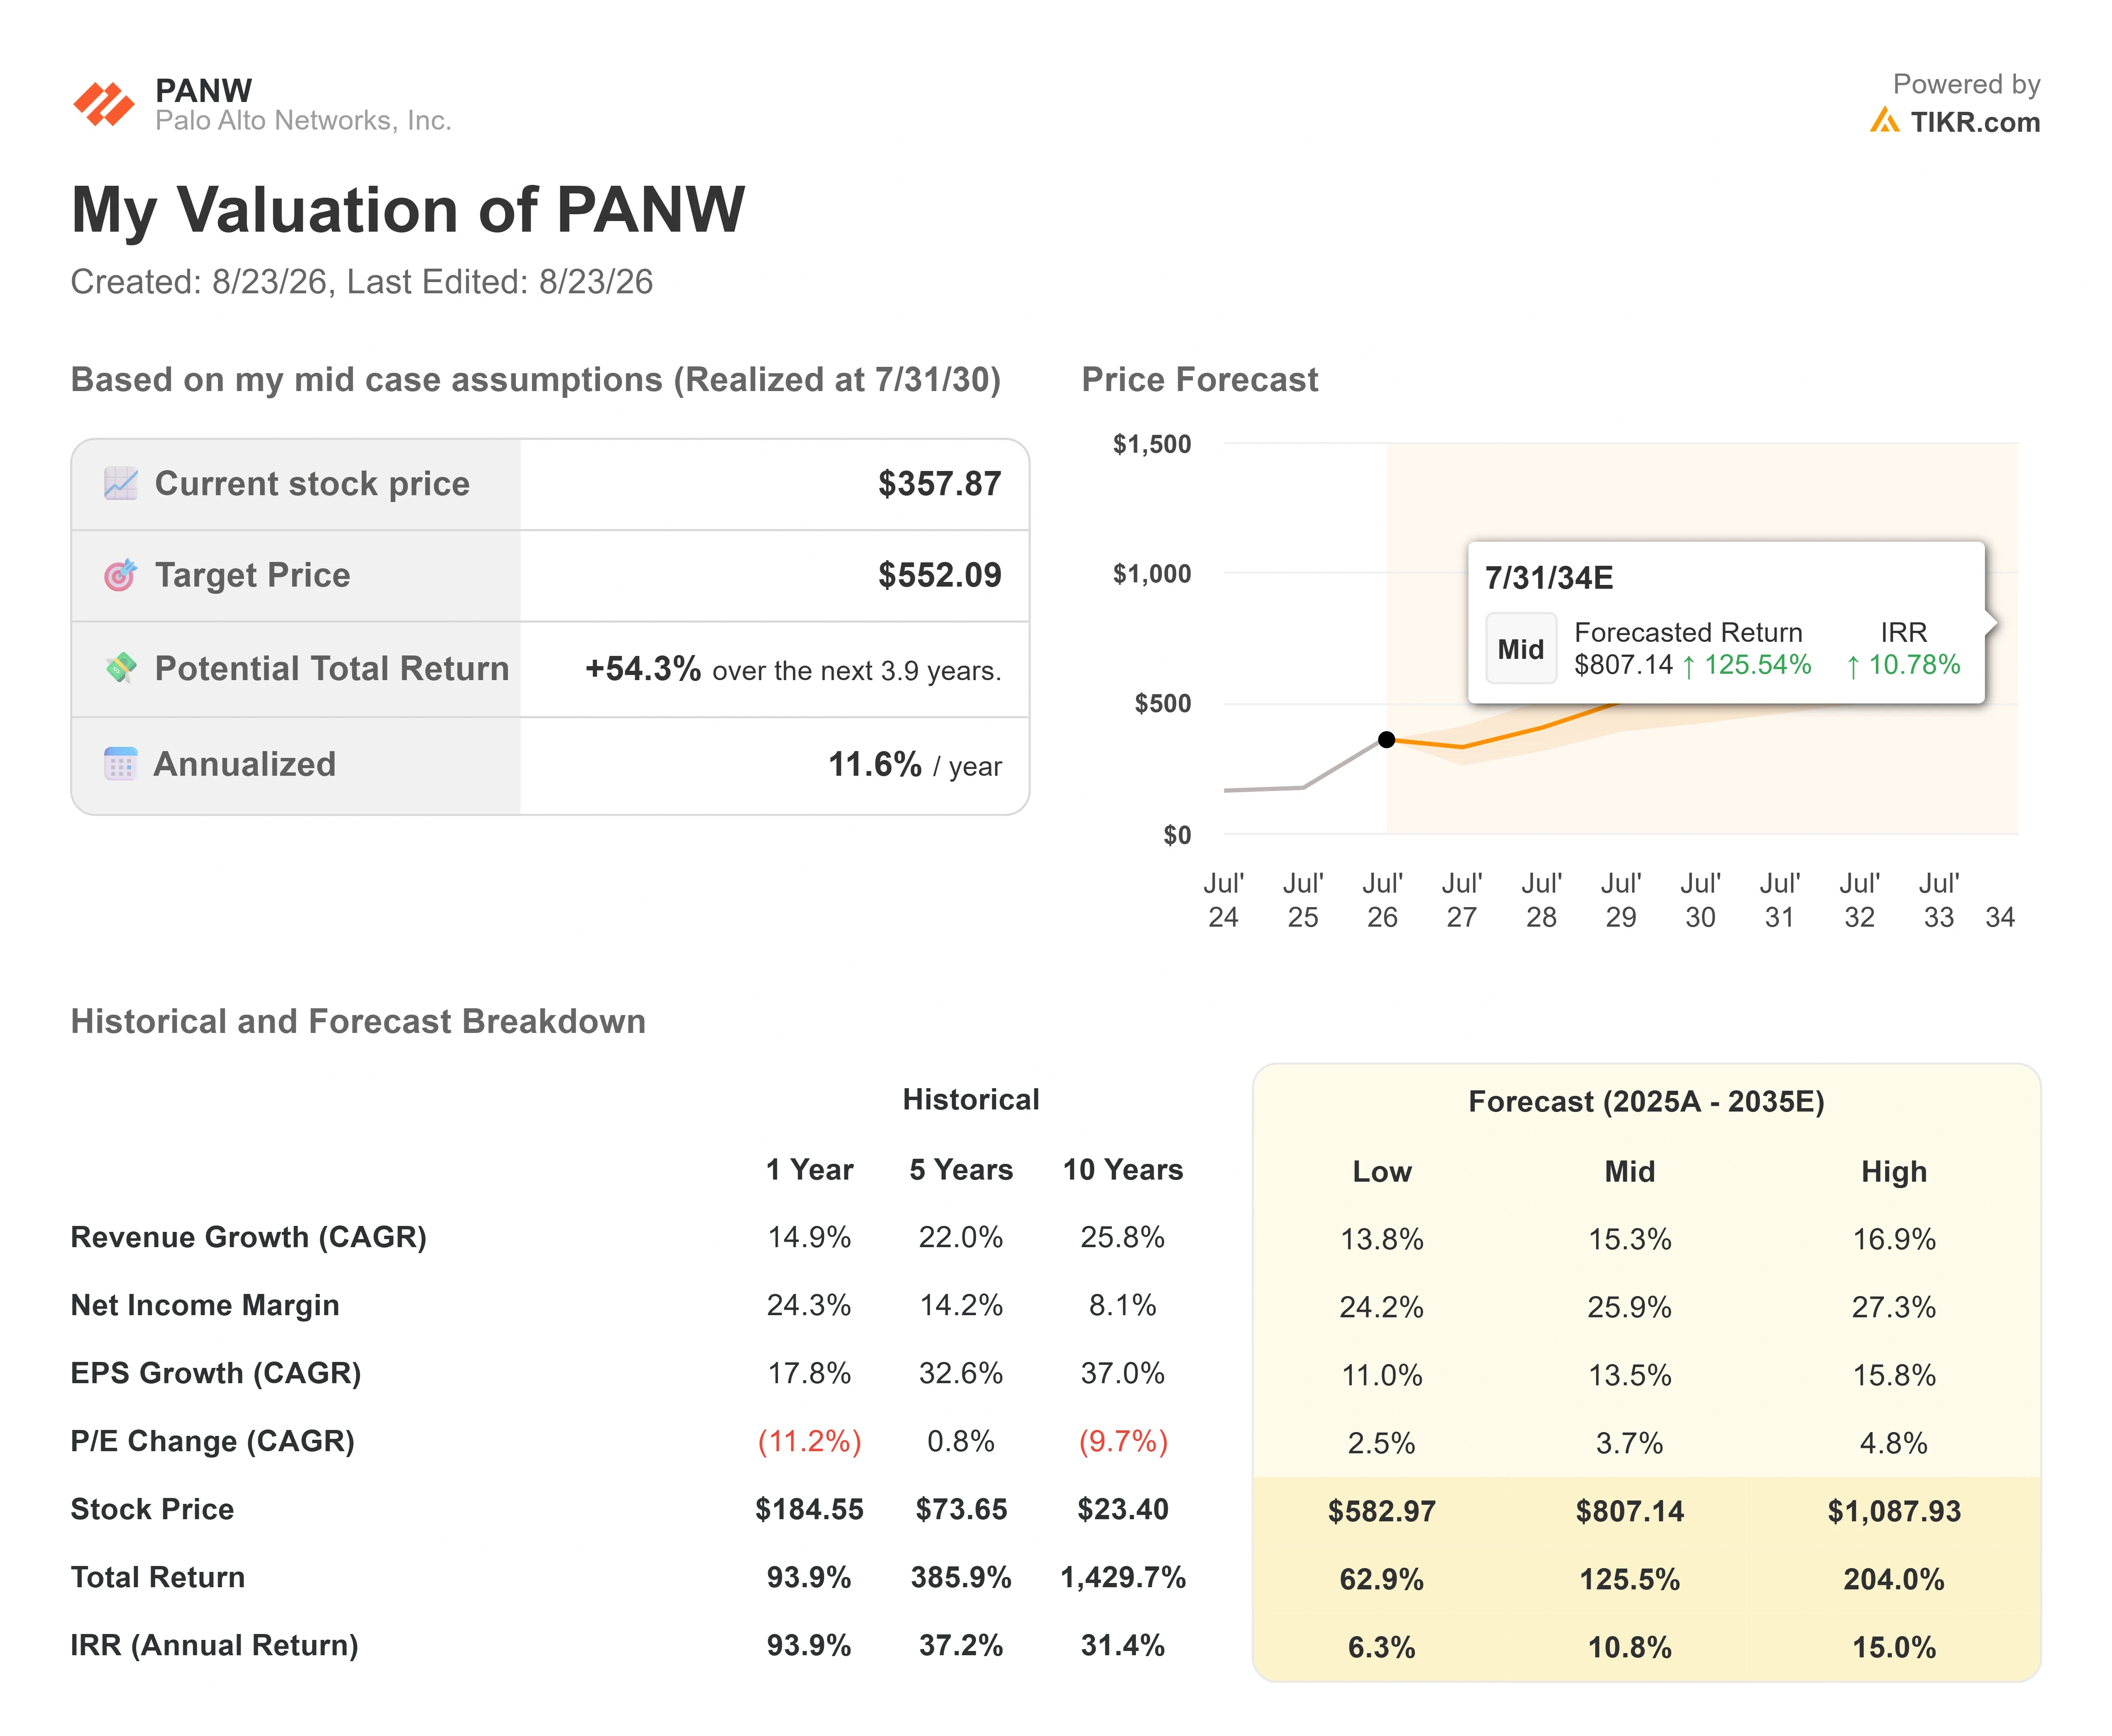The image size is (2112, 1736).
Task: Click the $1,500 y-axis label
Action: pyautogui.click(x=1152, y=444)
